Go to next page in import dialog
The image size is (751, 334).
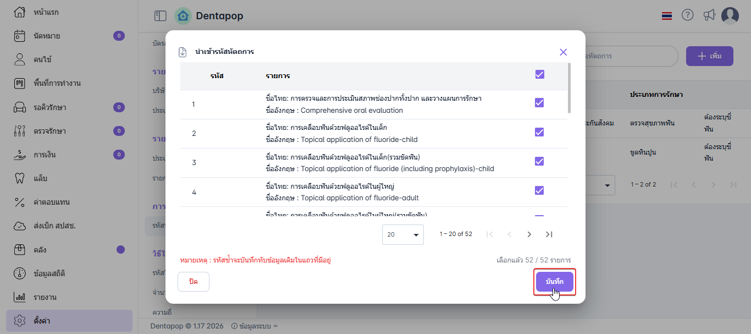pos(529,234)
